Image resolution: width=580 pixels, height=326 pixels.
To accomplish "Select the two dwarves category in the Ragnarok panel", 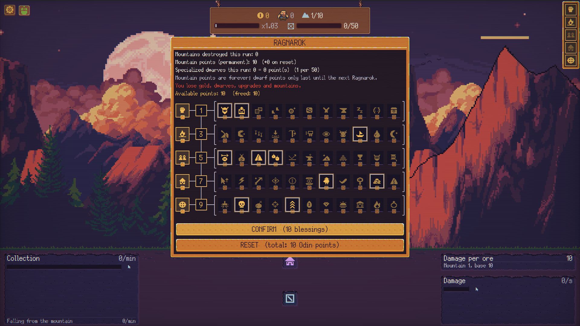I will 182,158.
